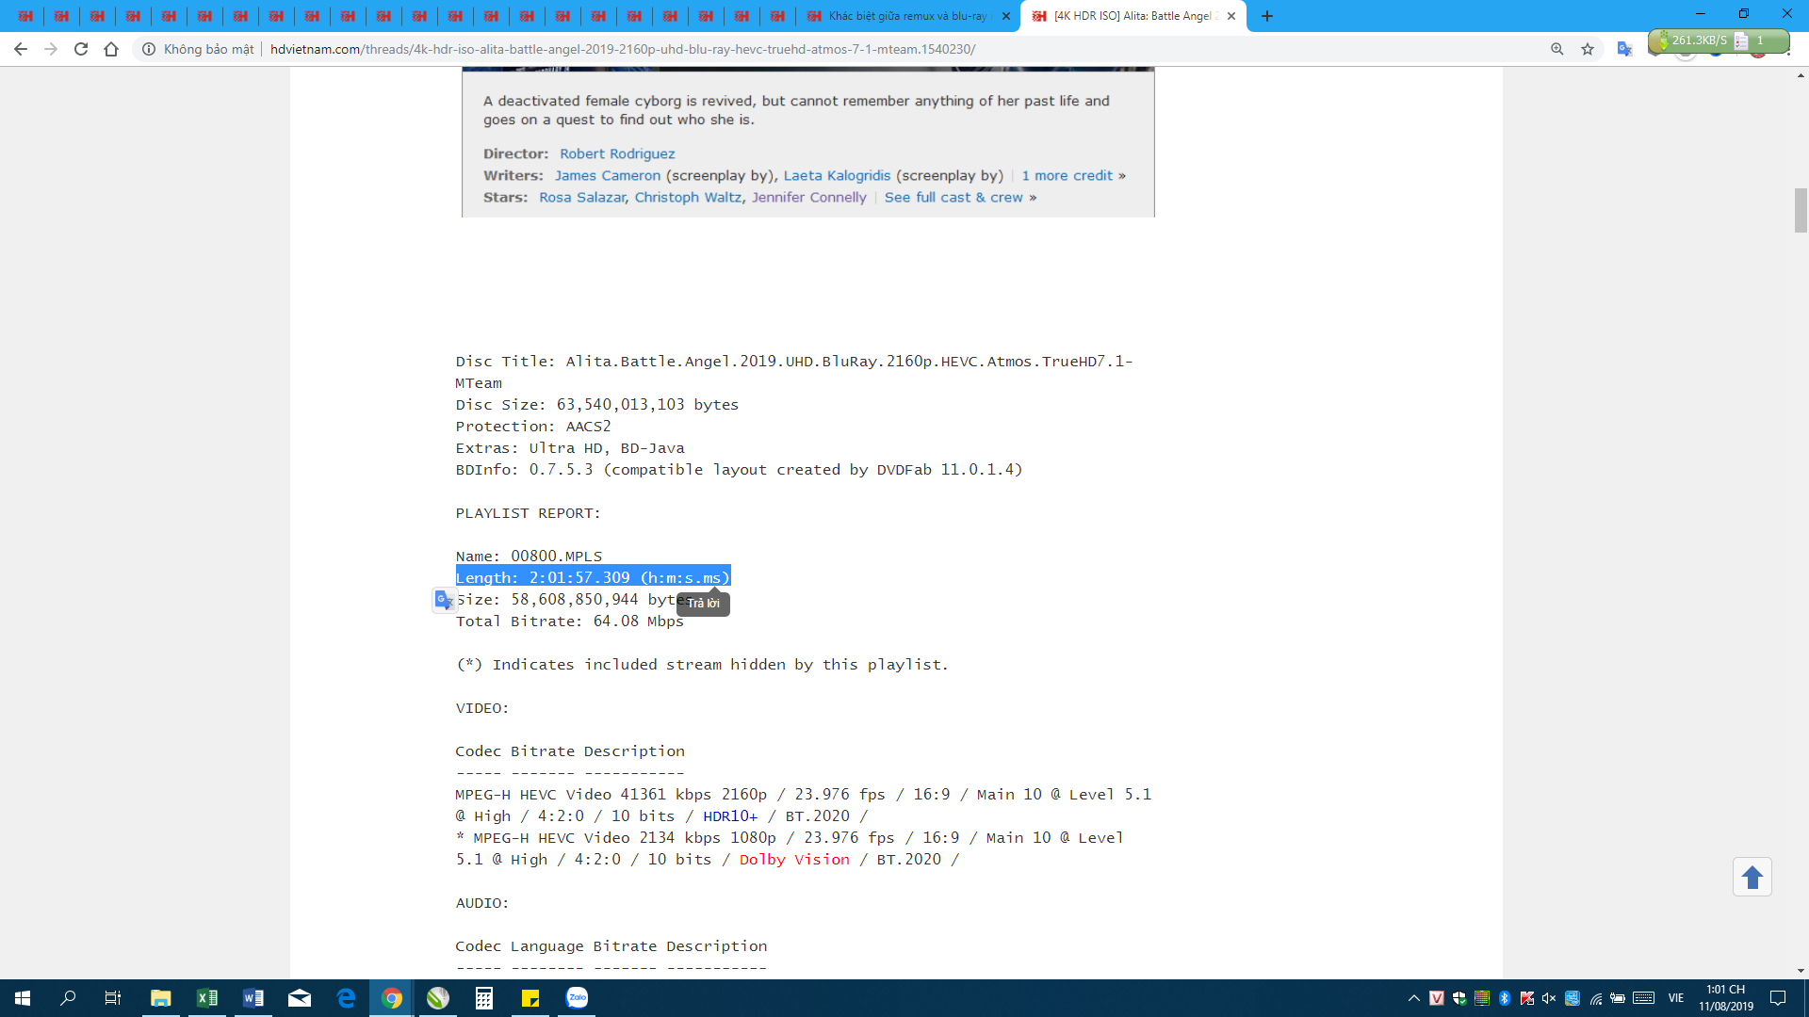Open Wi-Fi network tray icon
1809x1017 pixels.
(x=1595, y=998)
